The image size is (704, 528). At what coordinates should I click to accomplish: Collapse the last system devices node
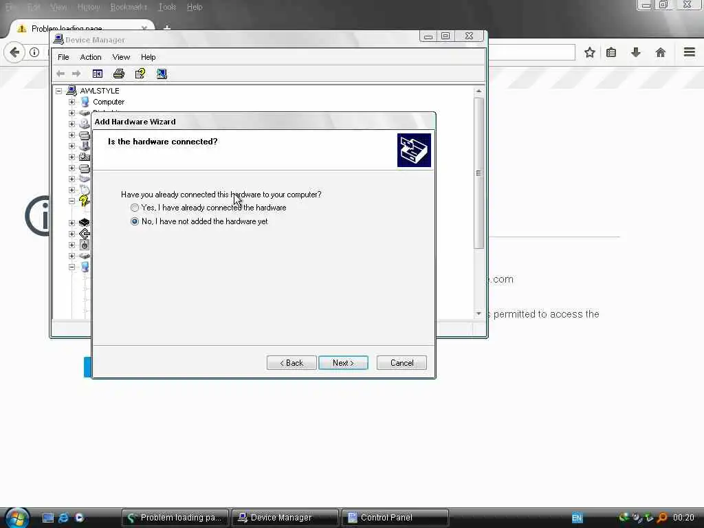(71, 267)
